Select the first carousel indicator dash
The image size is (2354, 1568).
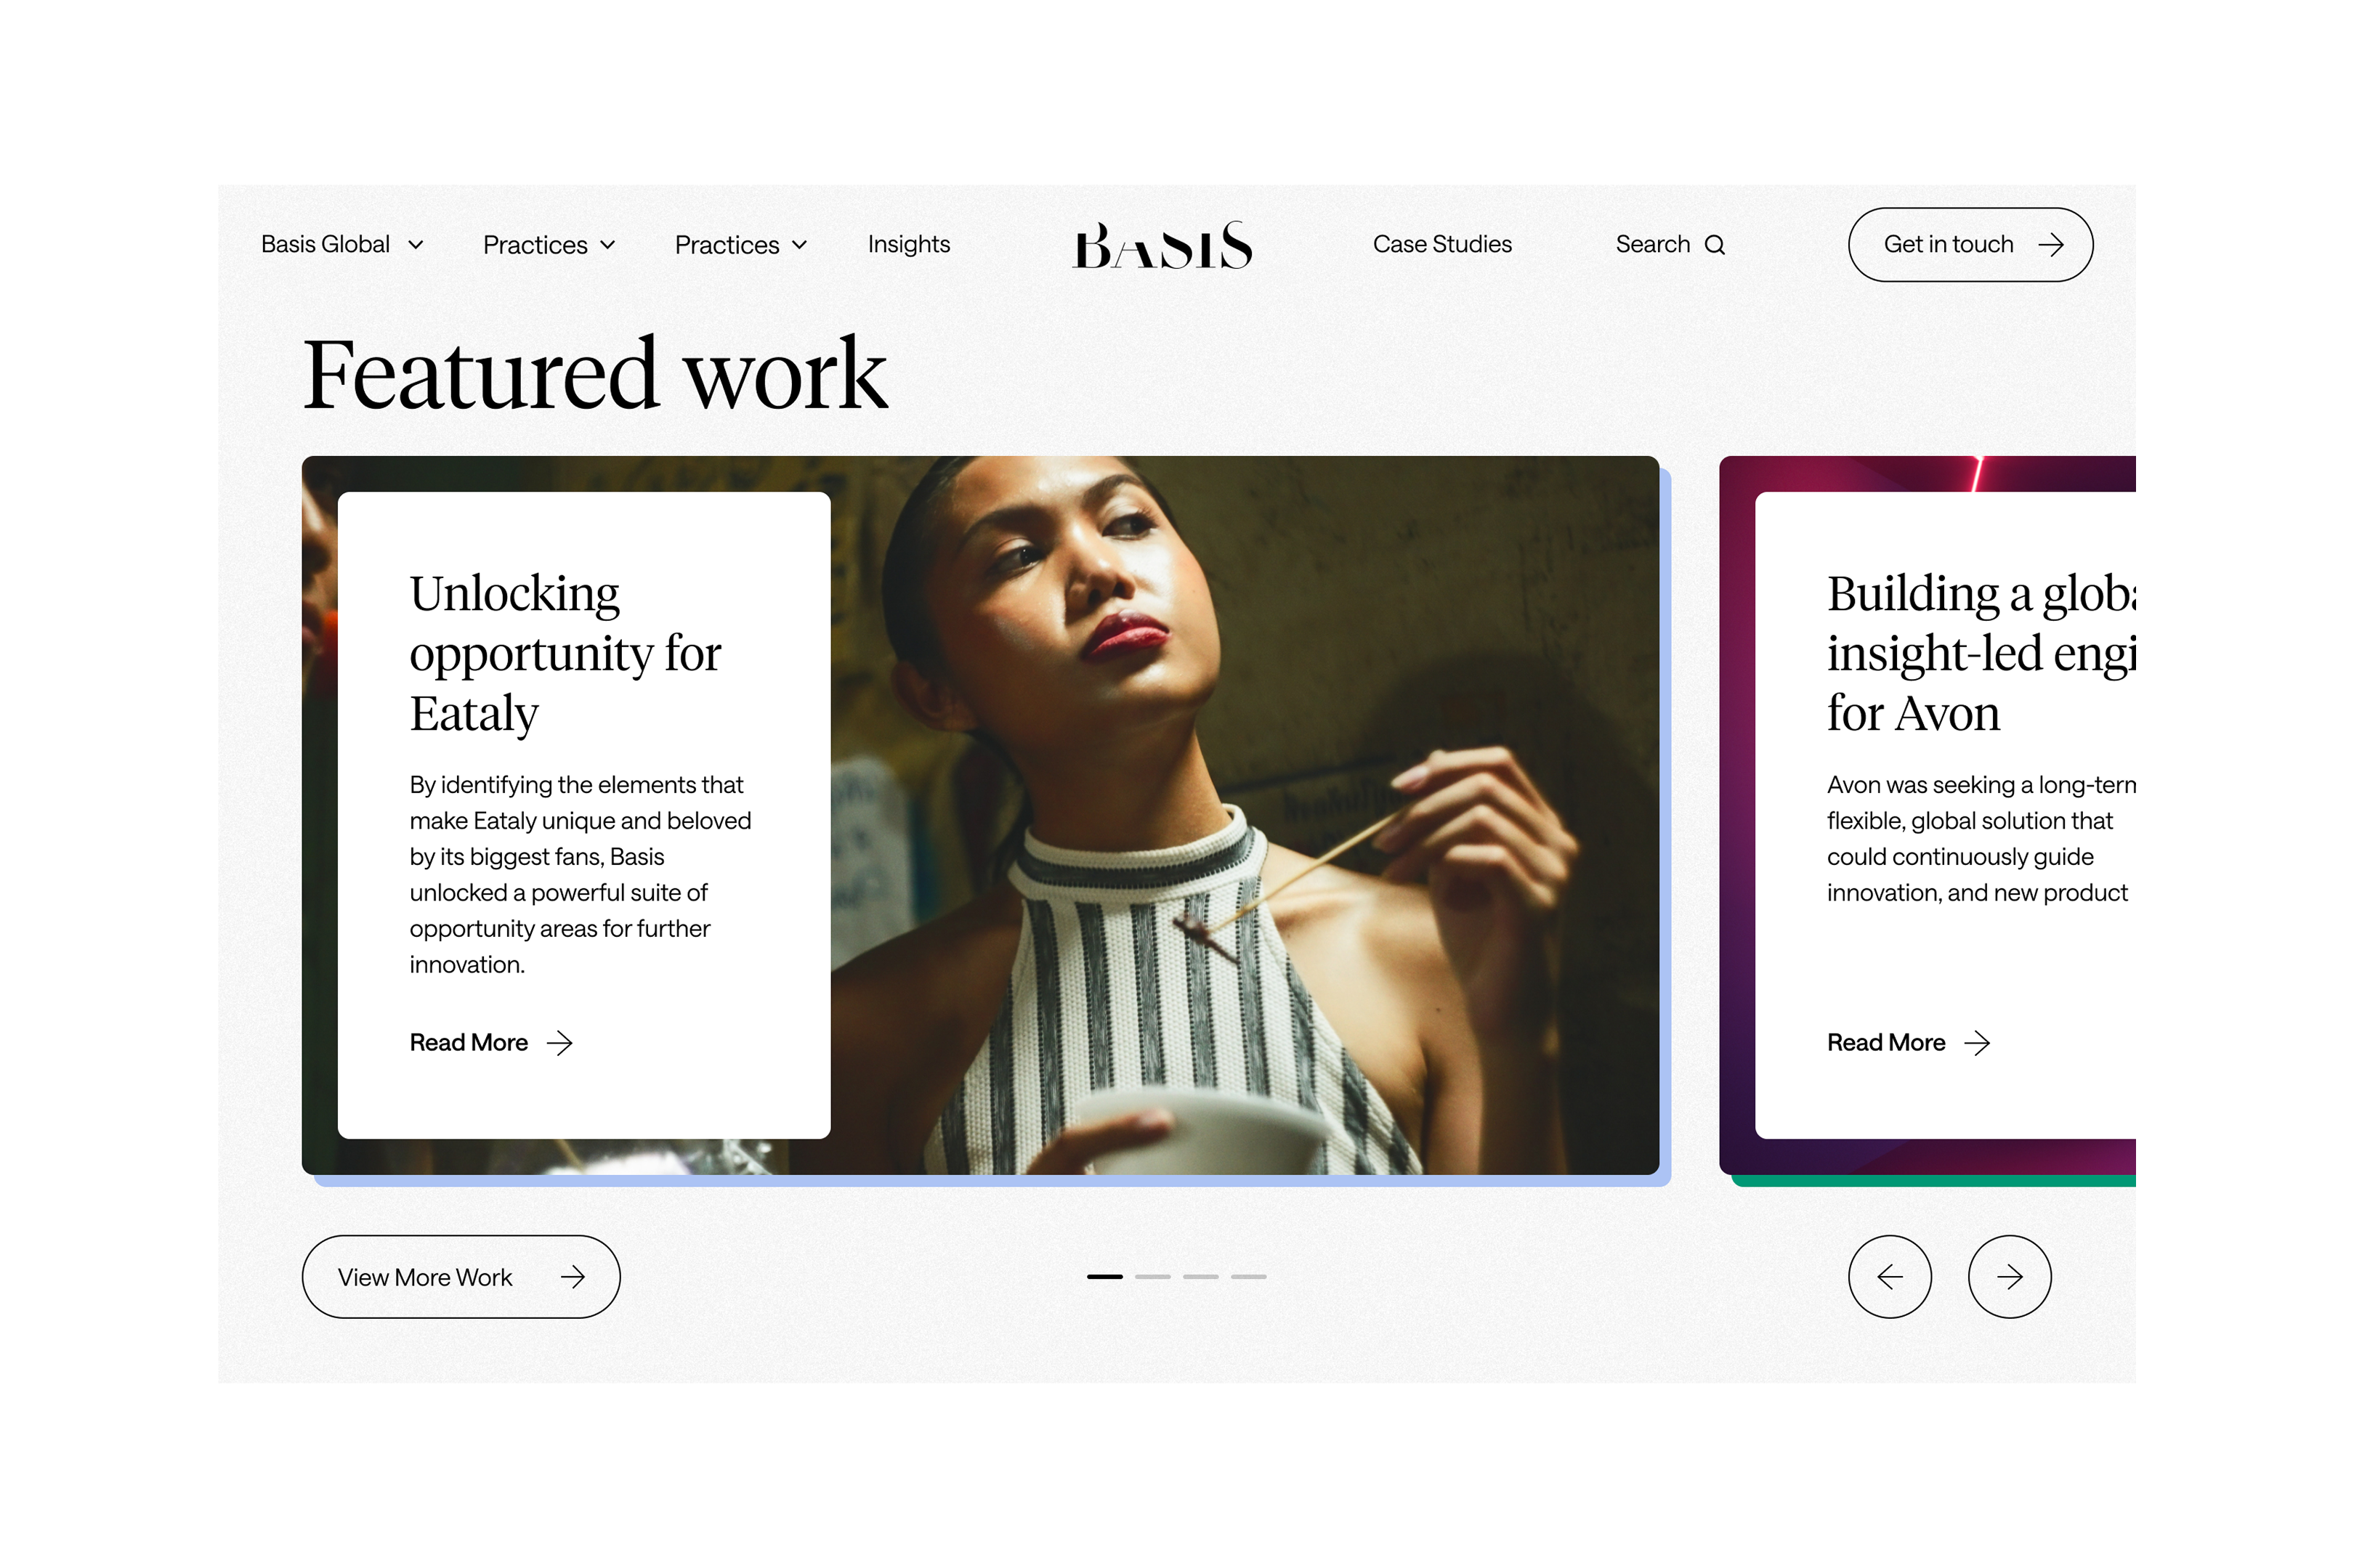[1104, 1277]
